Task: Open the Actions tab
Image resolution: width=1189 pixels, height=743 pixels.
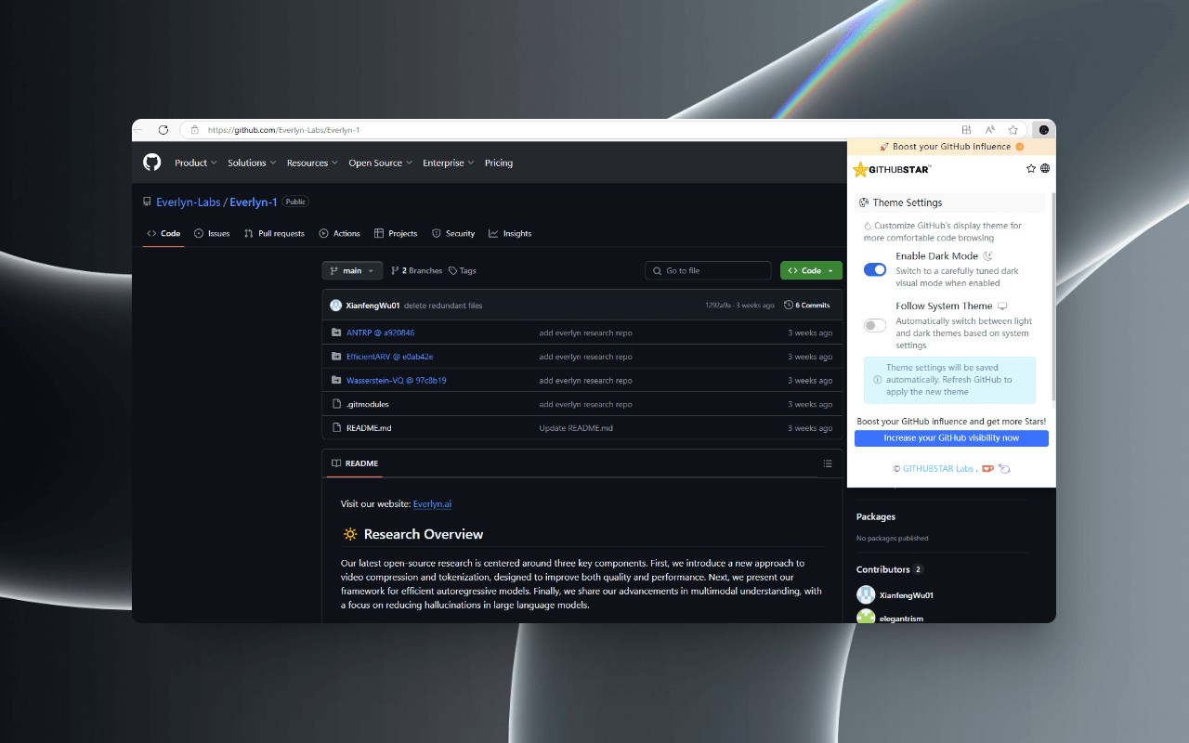Action: pyautogui.click(x=339, y=233)
